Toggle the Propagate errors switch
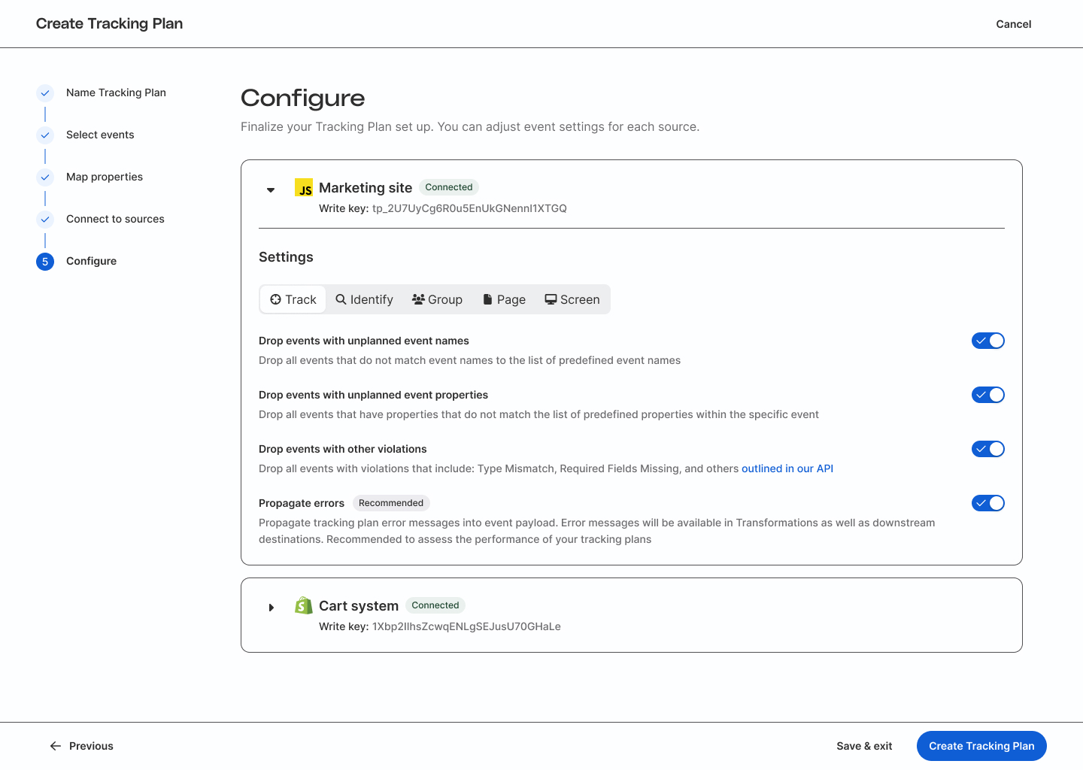Image resolution: width=1083 pixels, height=770 pixels. tap(987, 502)
